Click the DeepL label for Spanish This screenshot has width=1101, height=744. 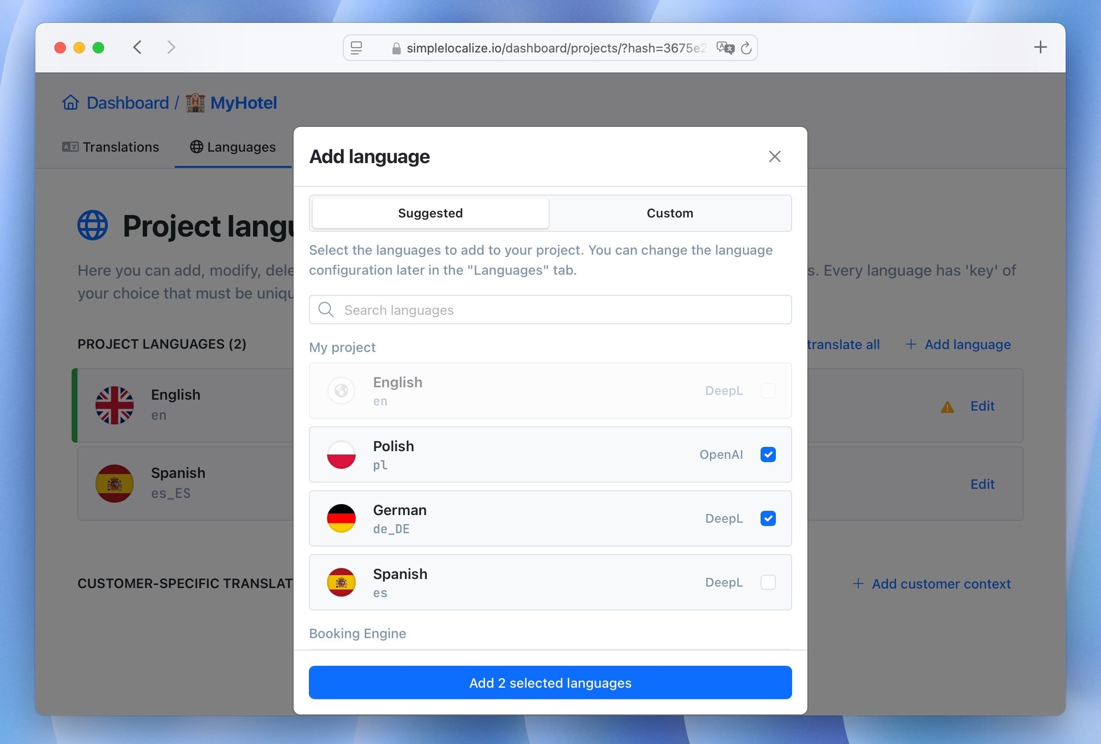click(724, 582)
